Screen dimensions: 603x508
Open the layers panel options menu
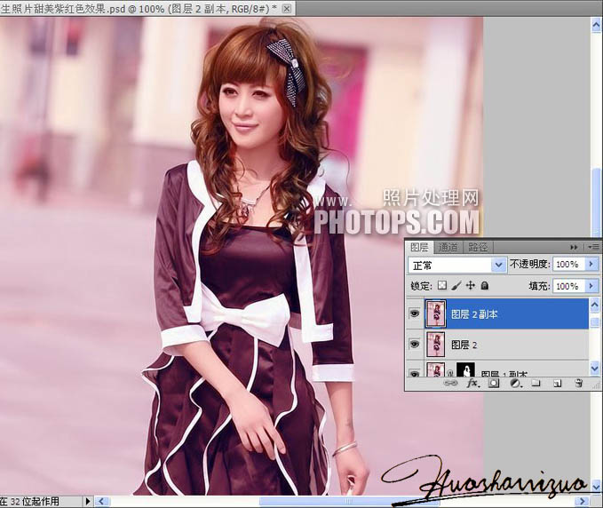tap(593, 247)
